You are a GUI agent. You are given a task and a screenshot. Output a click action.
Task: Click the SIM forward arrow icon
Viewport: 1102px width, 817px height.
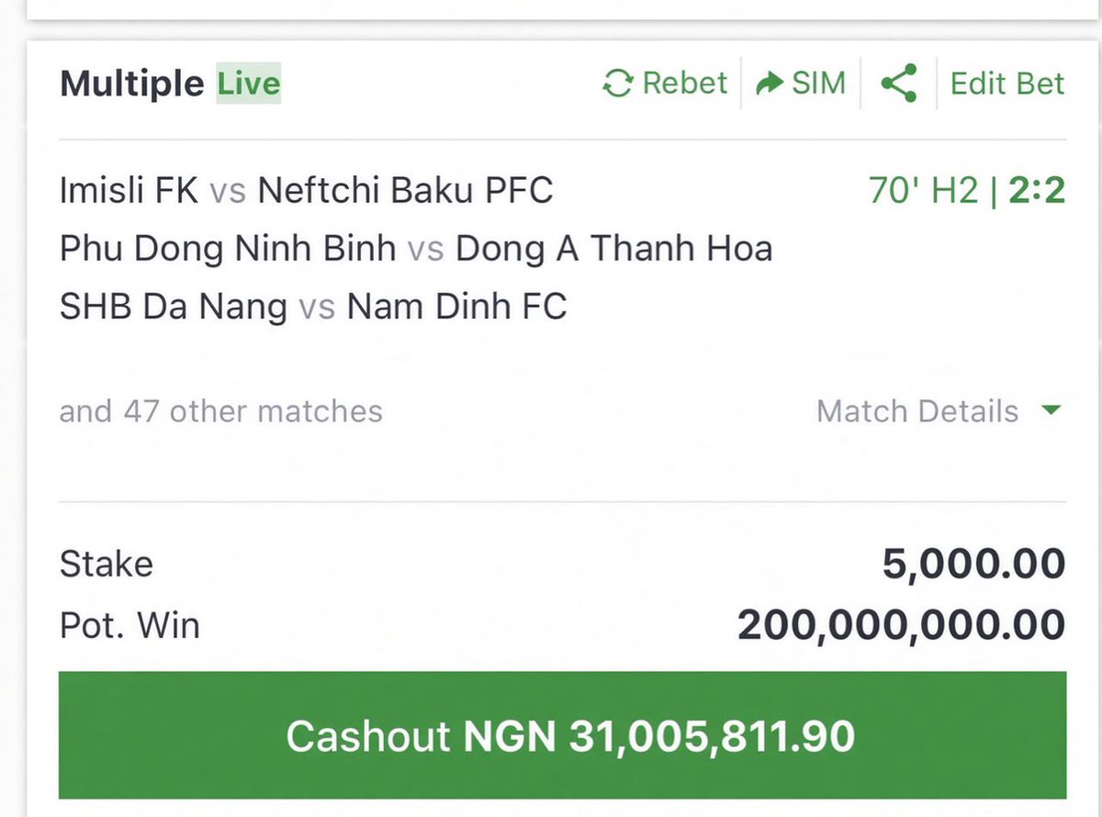pyautogui.click(x=769, y=84)
